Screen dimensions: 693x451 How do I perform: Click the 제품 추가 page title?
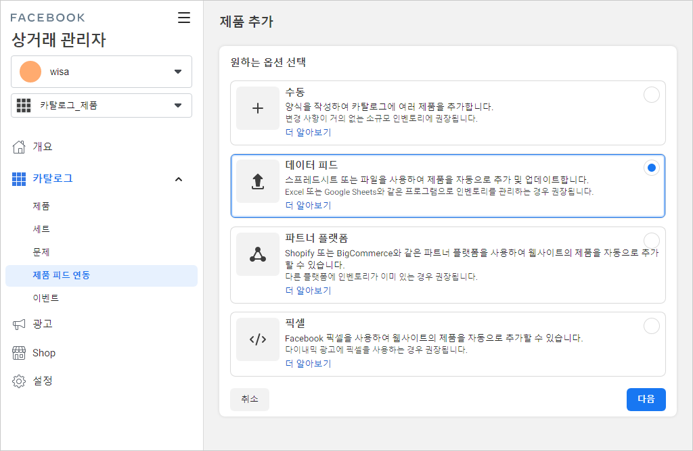246,22
